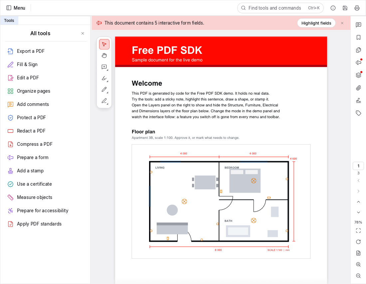Viewport: 366px width, 284px height.
Task: Zoom out with the magnifier minus icon
Action: click(x=358, y=276)
